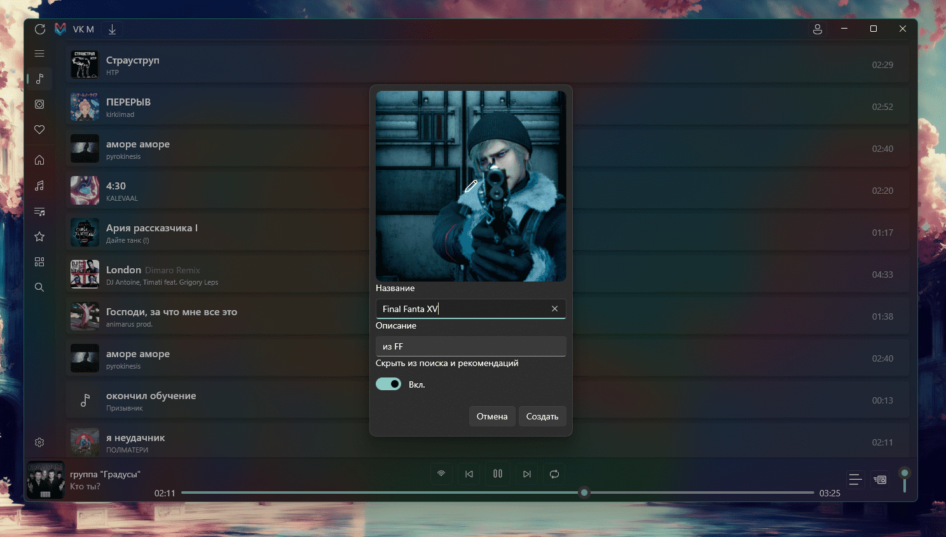Click the pencil edit icon on cover

pyautogui.click(x=470, y=186)
